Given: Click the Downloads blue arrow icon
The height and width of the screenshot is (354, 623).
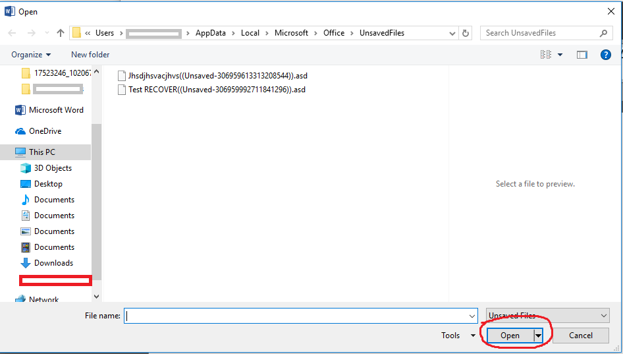Looking at the screenshot, I should coord(26,263).
